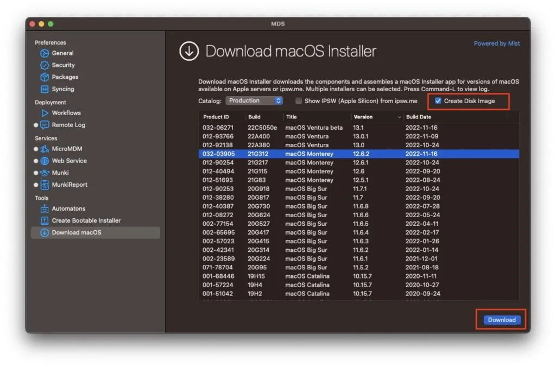Select Web Service label in sidebar
This screenshot has width=556, height=367.
point(69,161)
